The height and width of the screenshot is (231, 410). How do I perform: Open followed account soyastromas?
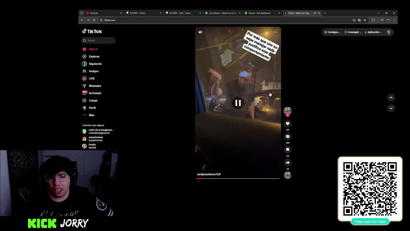tap(93, 139)
